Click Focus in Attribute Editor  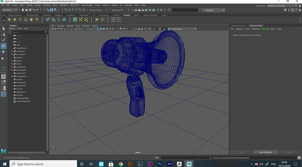[x=247, y=29]
